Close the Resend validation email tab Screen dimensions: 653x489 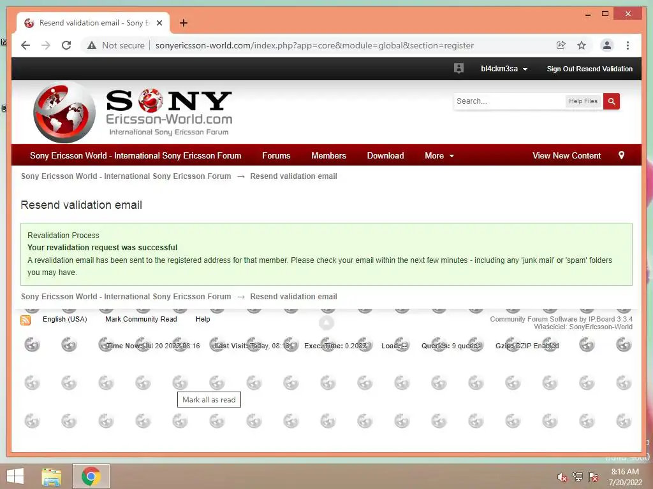(159, 23)
